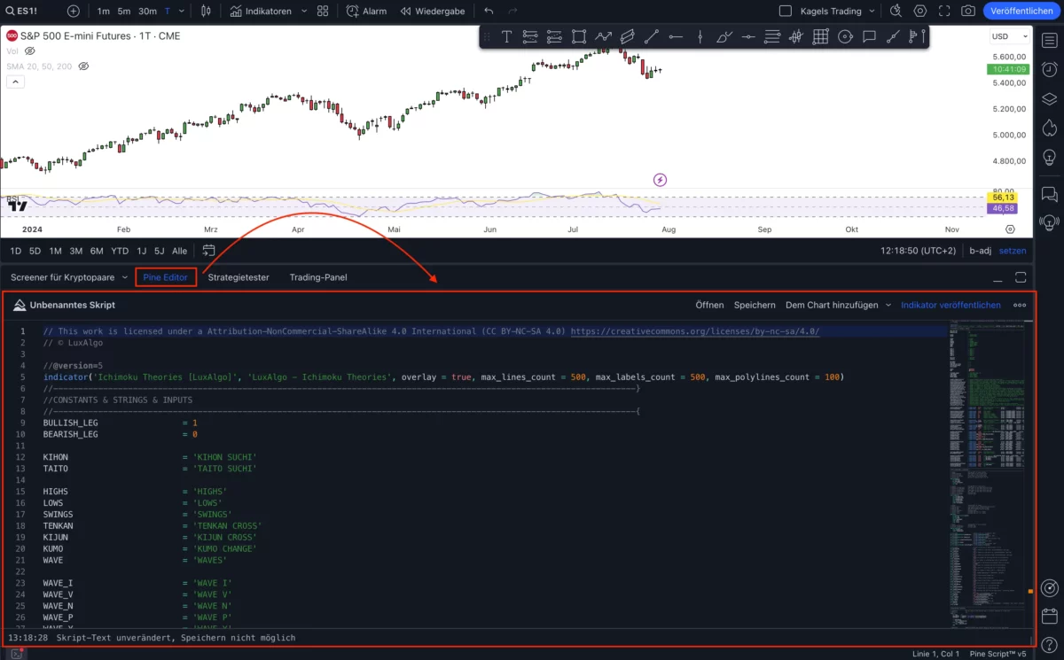
Task: Open the Trading-Panel tab
Action: [317, 276]
